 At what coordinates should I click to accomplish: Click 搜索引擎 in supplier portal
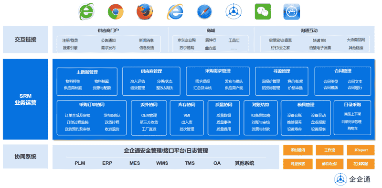tap(70, 48)
